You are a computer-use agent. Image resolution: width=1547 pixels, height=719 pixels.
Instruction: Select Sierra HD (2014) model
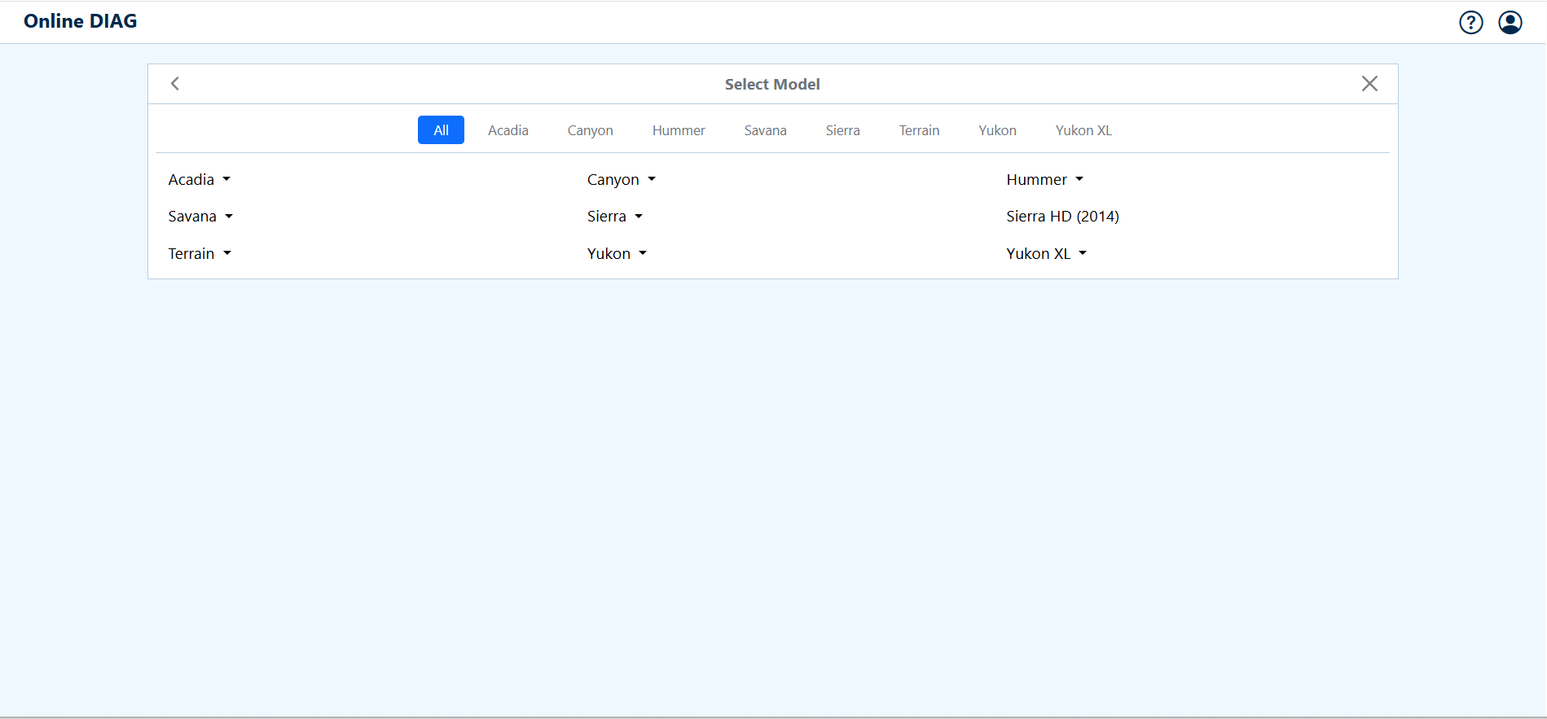point(1062,217)
